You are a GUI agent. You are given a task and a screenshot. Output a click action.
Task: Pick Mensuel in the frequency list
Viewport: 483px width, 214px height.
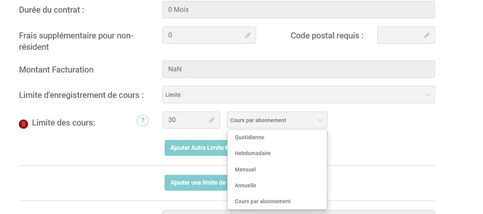245,169
